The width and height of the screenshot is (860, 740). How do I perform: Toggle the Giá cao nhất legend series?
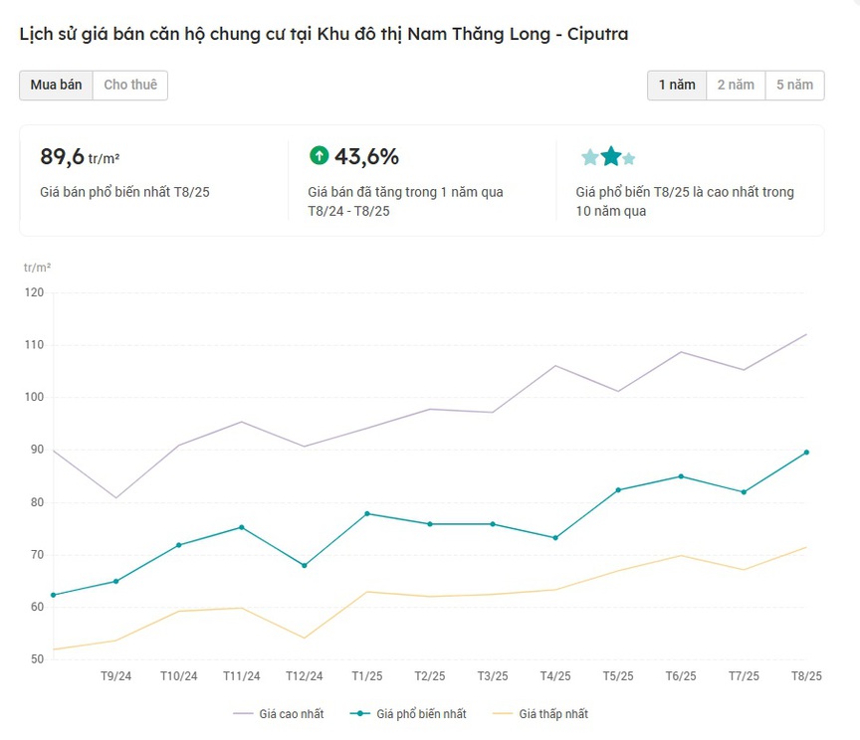click(279, 714)
